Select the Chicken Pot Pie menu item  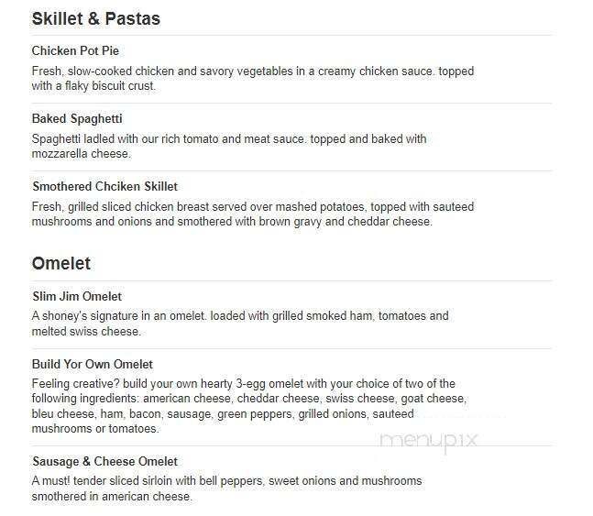pos(75,50)
